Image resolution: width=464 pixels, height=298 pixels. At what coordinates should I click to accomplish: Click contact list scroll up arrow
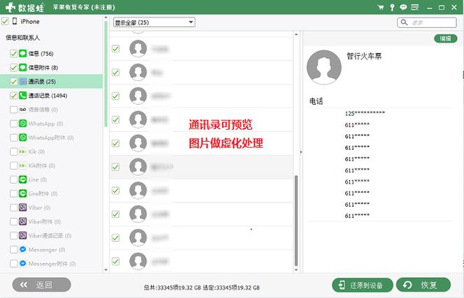click(x=296, y=35)
